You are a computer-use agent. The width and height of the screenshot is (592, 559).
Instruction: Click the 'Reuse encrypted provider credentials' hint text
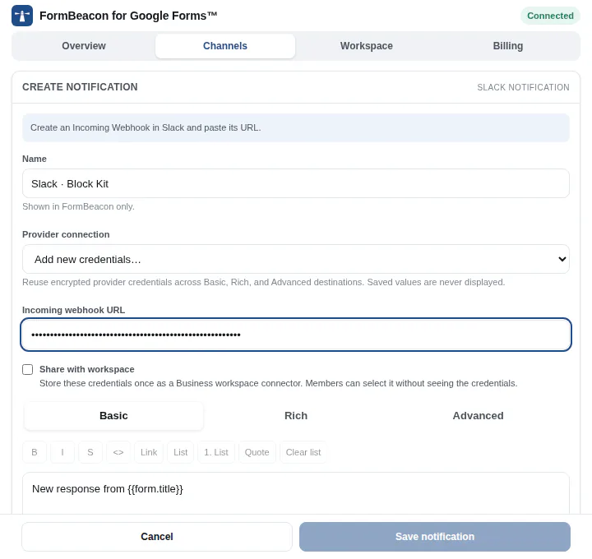pyautogui.click(x=264, y=282)
